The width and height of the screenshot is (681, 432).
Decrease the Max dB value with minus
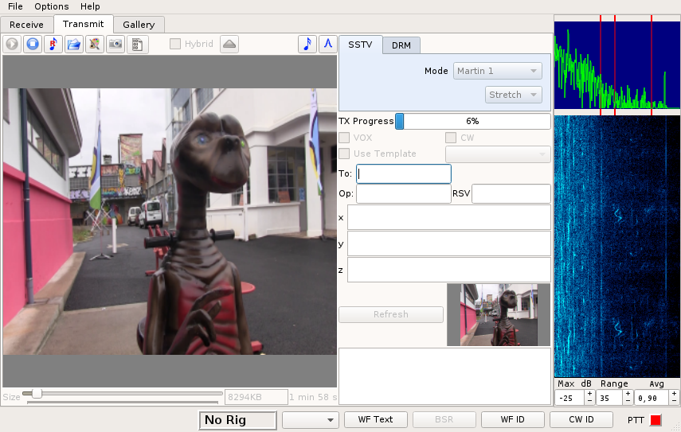(589, 401)
